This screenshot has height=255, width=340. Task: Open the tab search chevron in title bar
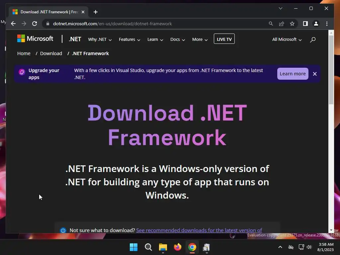pos(280,8)
